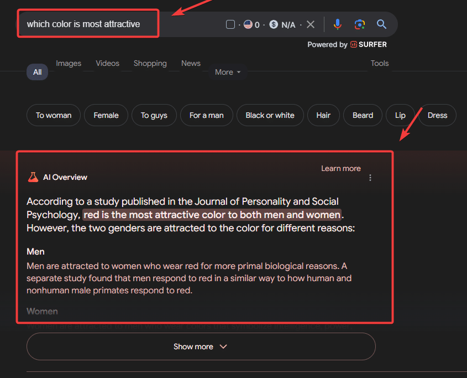Switch to the Images tab
Screen dimensions: 467x378
pos(69,63)
